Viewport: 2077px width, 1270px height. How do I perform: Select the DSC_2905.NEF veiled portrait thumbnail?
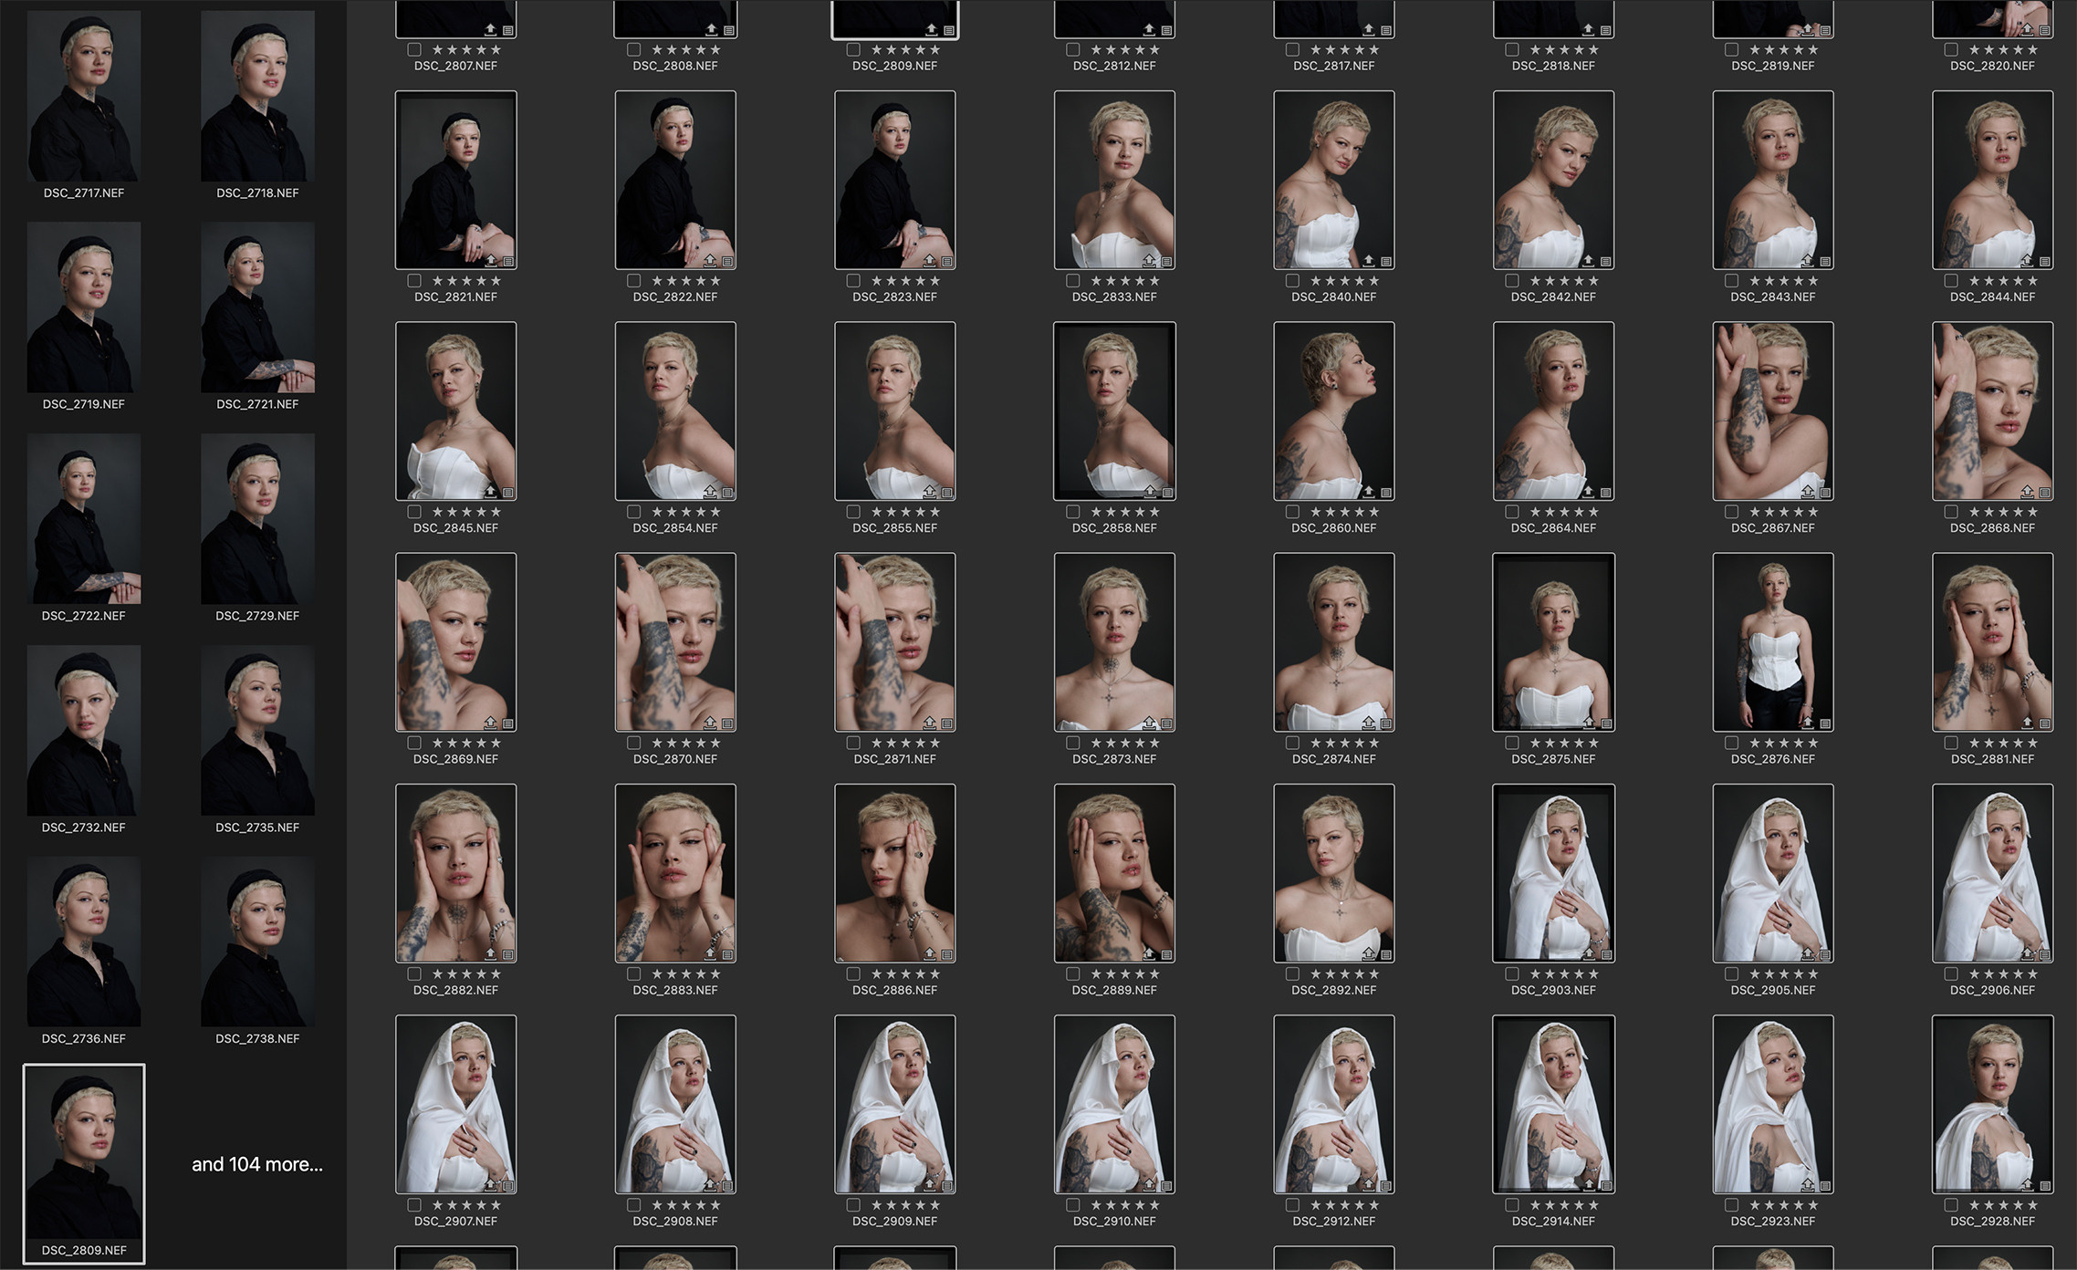point(1772,874)
